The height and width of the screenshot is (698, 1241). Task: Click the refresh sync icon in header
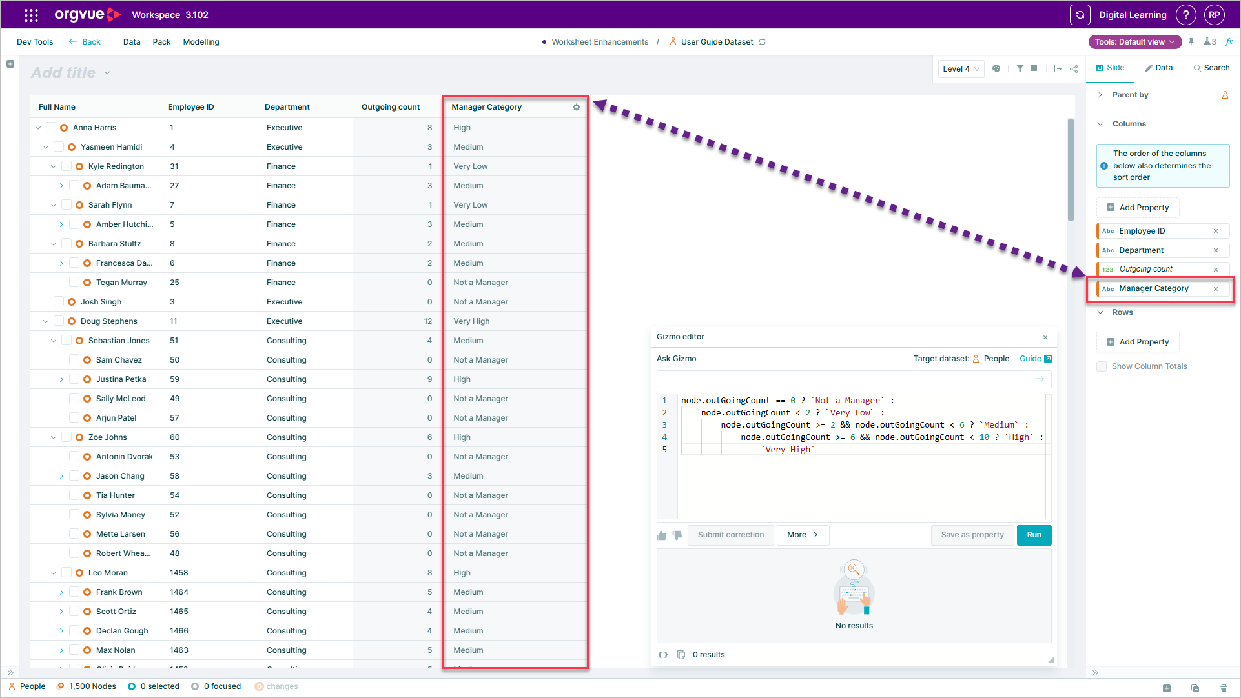[1080, 15]
